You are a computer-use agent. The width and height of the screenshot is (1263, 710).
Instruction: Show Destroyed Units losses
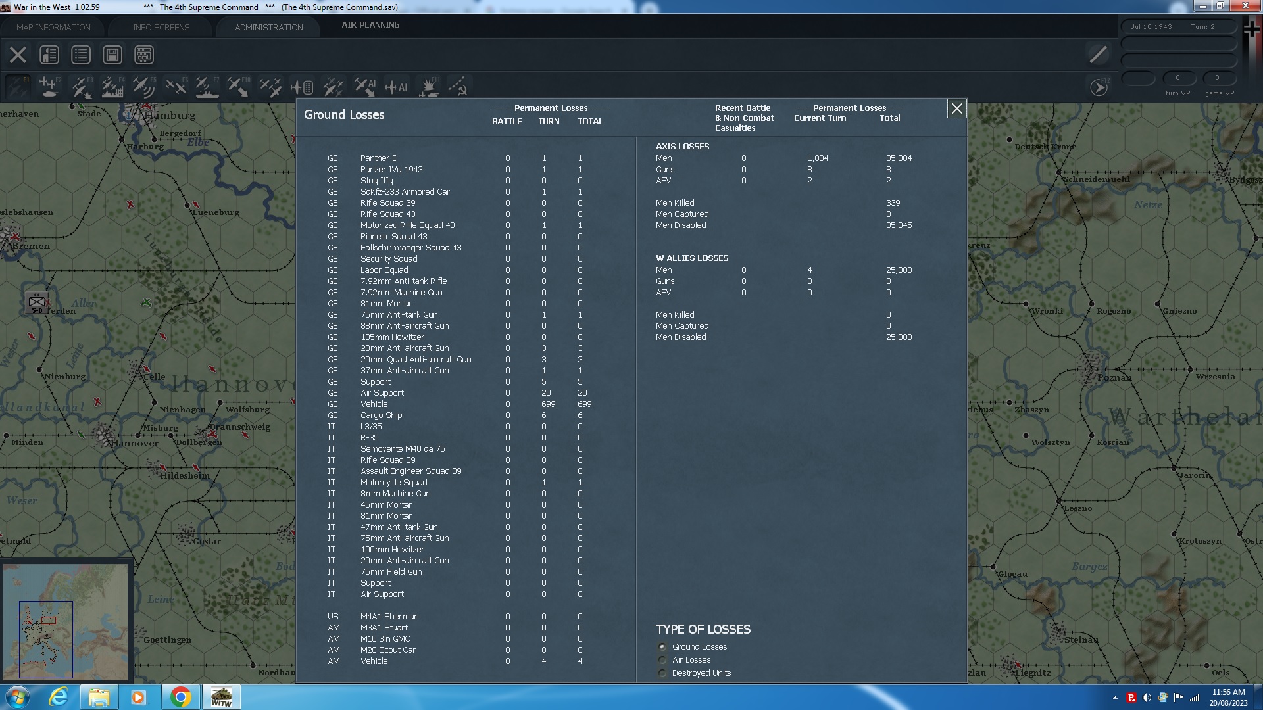(x=662, y=673)
